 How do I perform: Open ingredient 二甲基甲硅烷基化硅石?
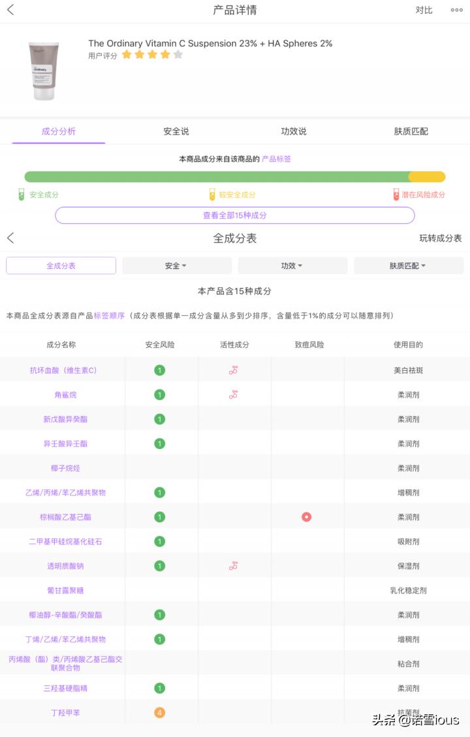(x=65, y=541)
